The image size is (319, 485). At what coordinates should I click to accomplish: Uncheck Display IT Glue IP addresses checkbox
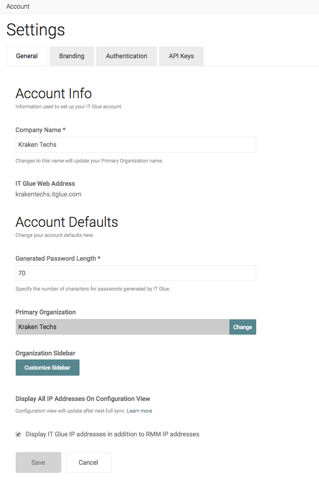[19, 434]
